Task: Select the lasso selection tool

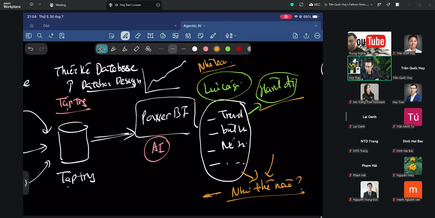Action: click(x=112, y=36)
